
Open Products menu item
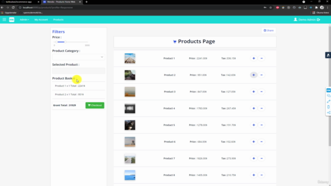[58, 20]
